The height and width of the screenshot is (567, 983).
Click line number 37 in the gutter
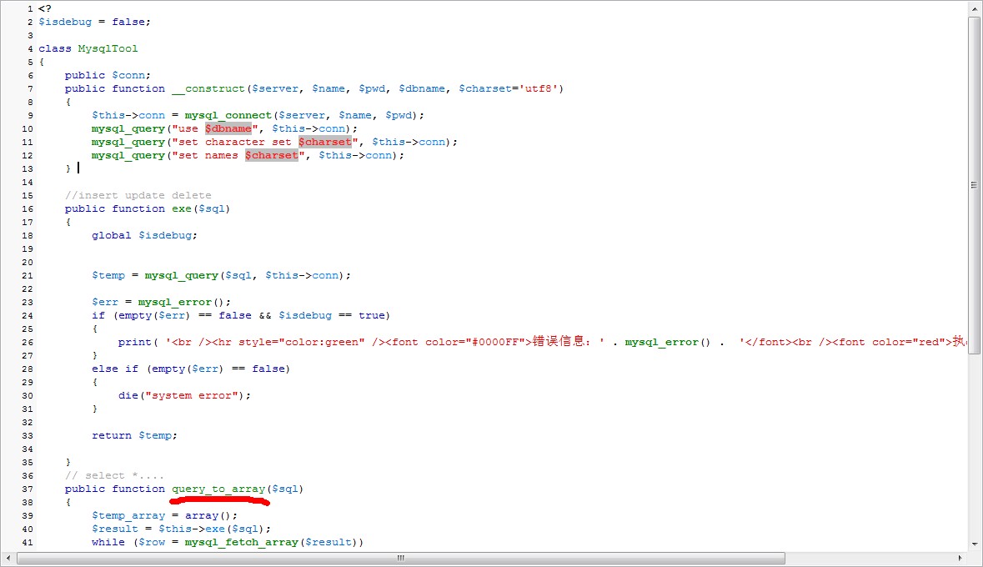[x=28, y=489]
